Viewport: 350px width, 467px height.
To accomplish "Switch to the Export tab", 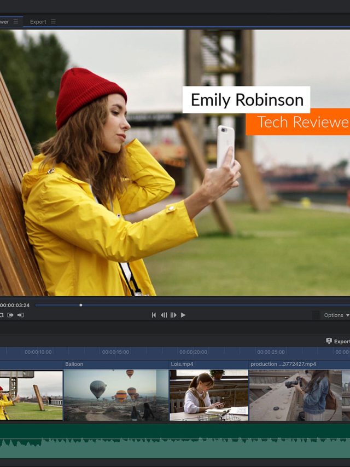I will pos(38,21).
